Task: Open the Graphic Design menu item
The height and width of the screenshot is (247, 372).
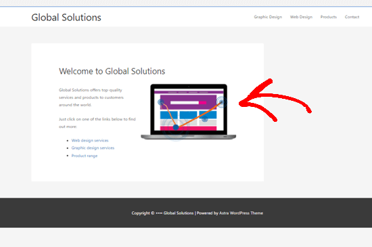Action: [268, 17]
